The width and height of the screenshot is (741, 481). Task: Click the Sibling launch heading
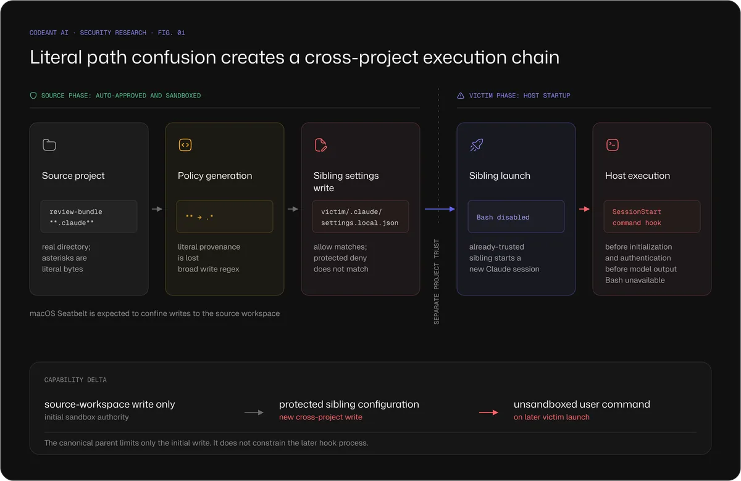click(x=500, y=176)
